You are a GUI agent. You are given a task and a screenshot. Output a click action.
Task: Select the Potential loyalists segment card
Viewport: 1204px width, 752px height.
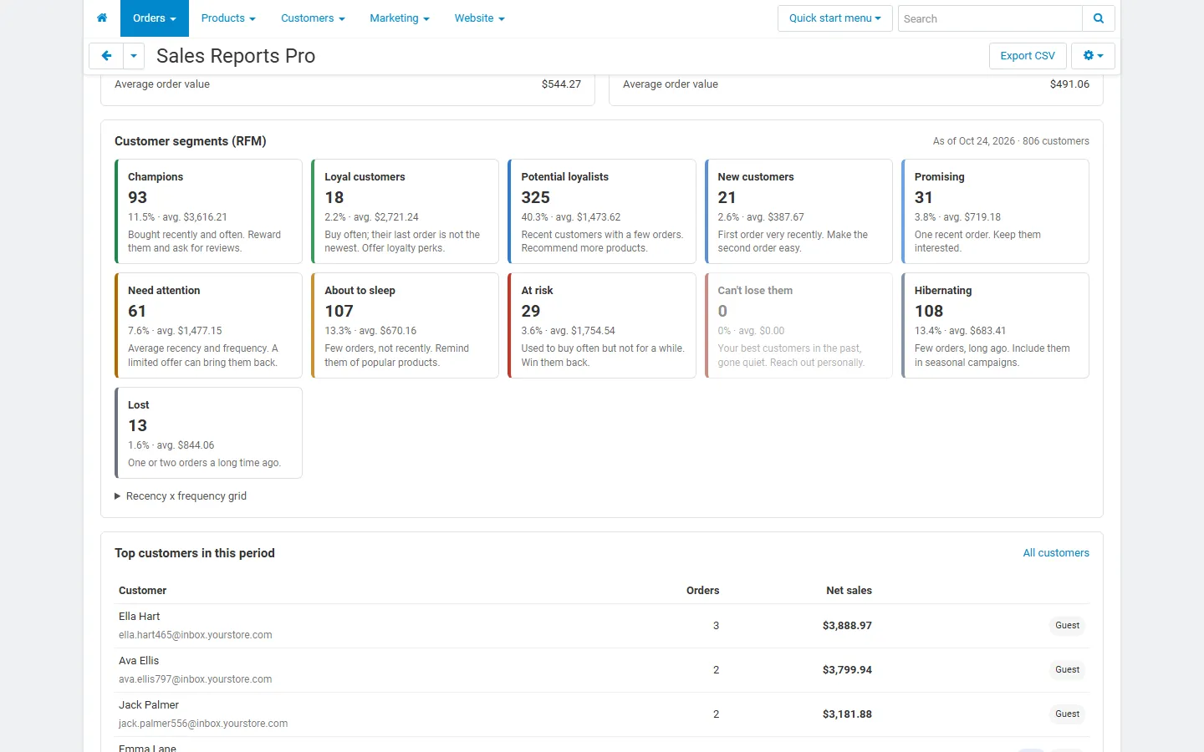(602, 211)
